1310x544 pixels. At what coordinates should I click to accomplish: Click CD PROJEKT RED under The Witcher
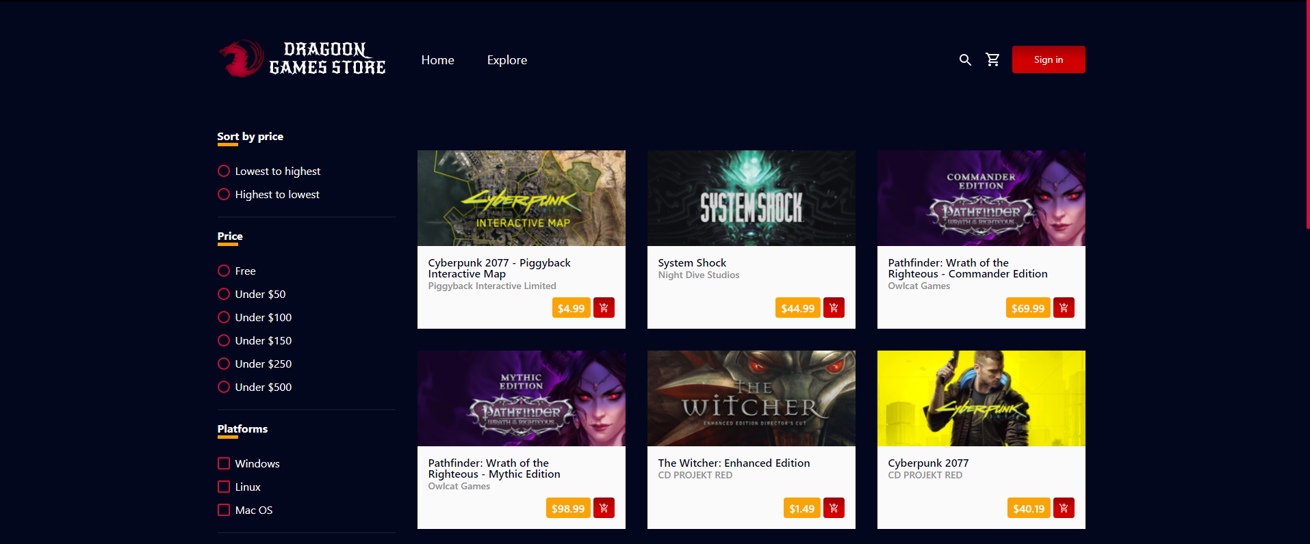pos(695,475)
